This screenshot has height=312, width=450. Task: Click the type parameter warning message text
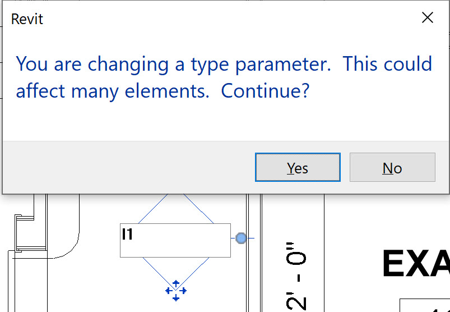[224, 77]
